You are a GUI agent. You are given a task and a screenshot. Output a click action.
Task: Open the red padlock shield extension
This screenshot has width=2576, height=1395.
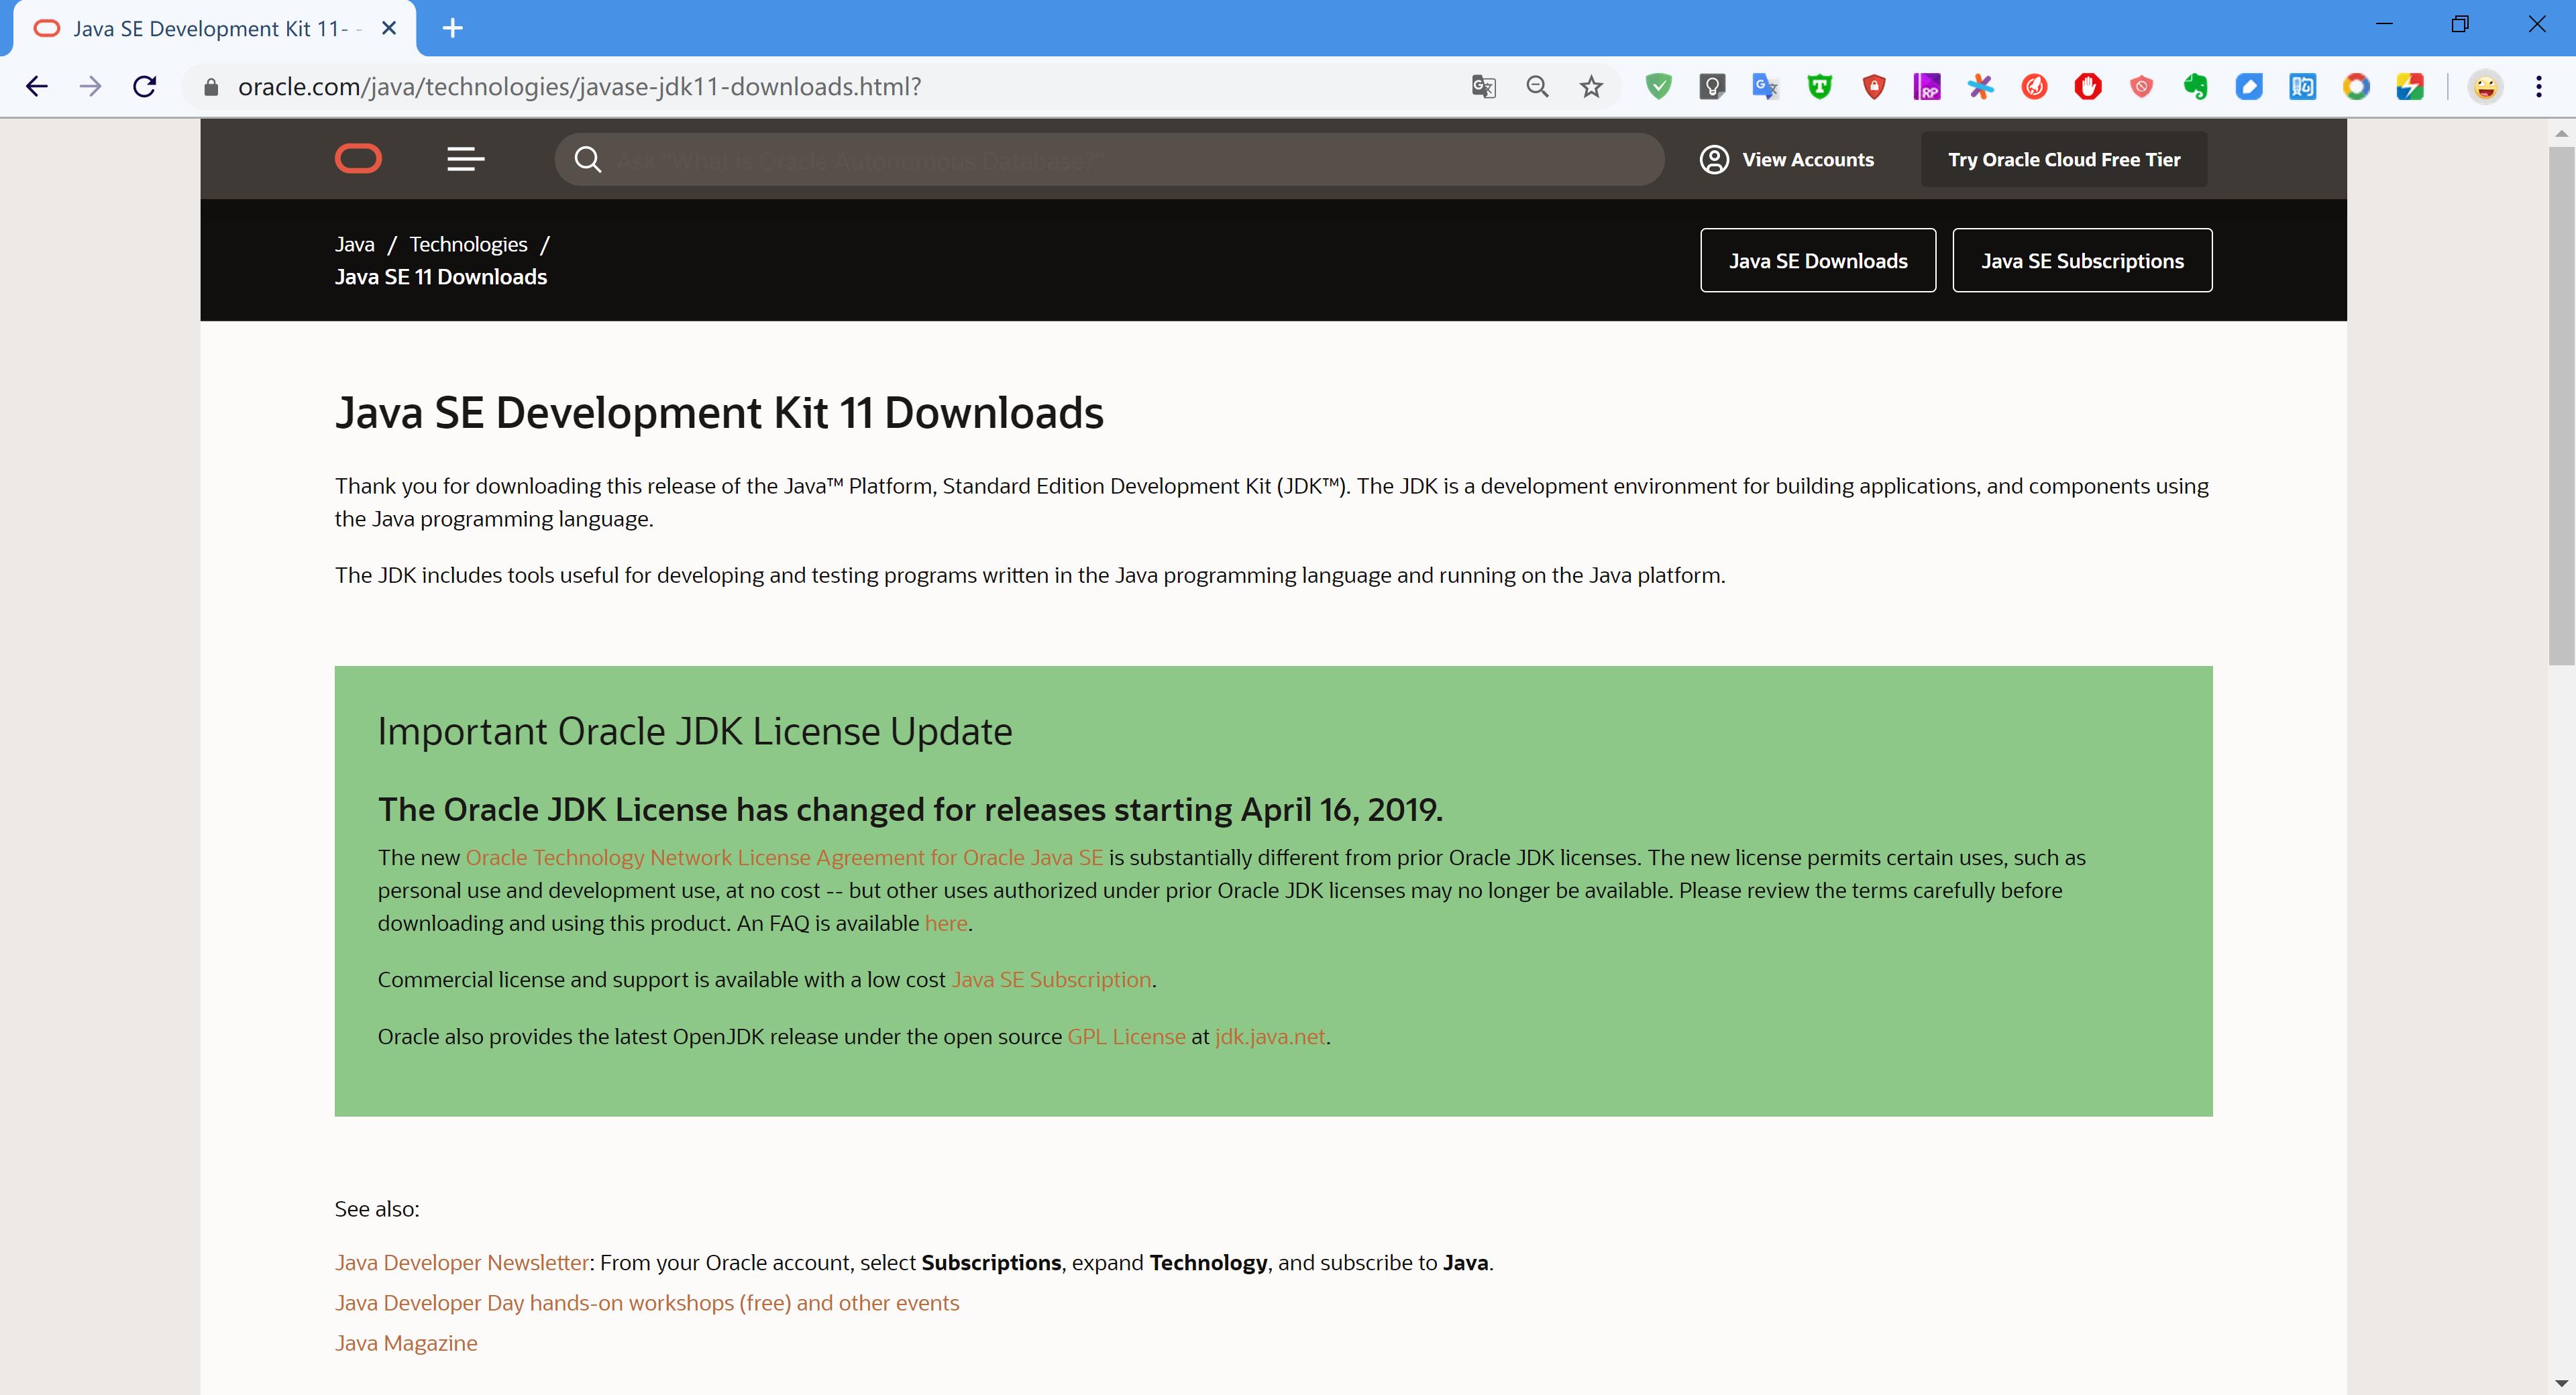pyautogui.click(x=1874, y=87)
